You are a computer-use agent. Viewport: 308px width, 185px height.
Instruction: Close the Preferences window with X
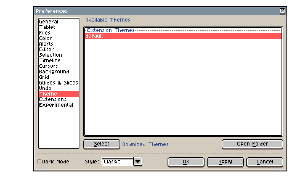tap(282, 11)
